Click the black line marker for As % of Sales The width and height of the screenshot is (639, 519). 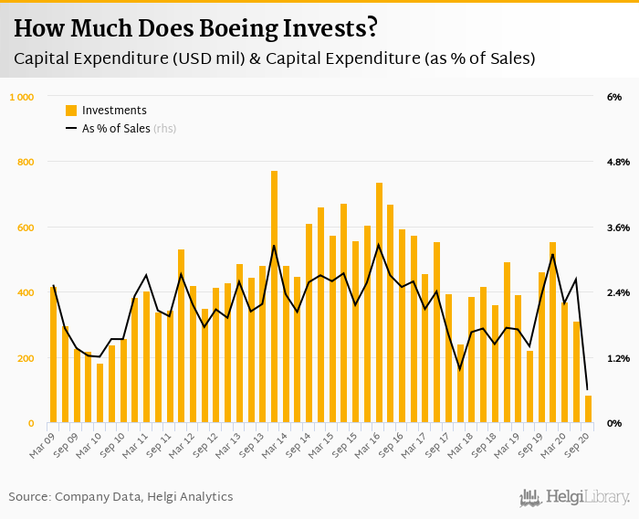click(71, 129)
